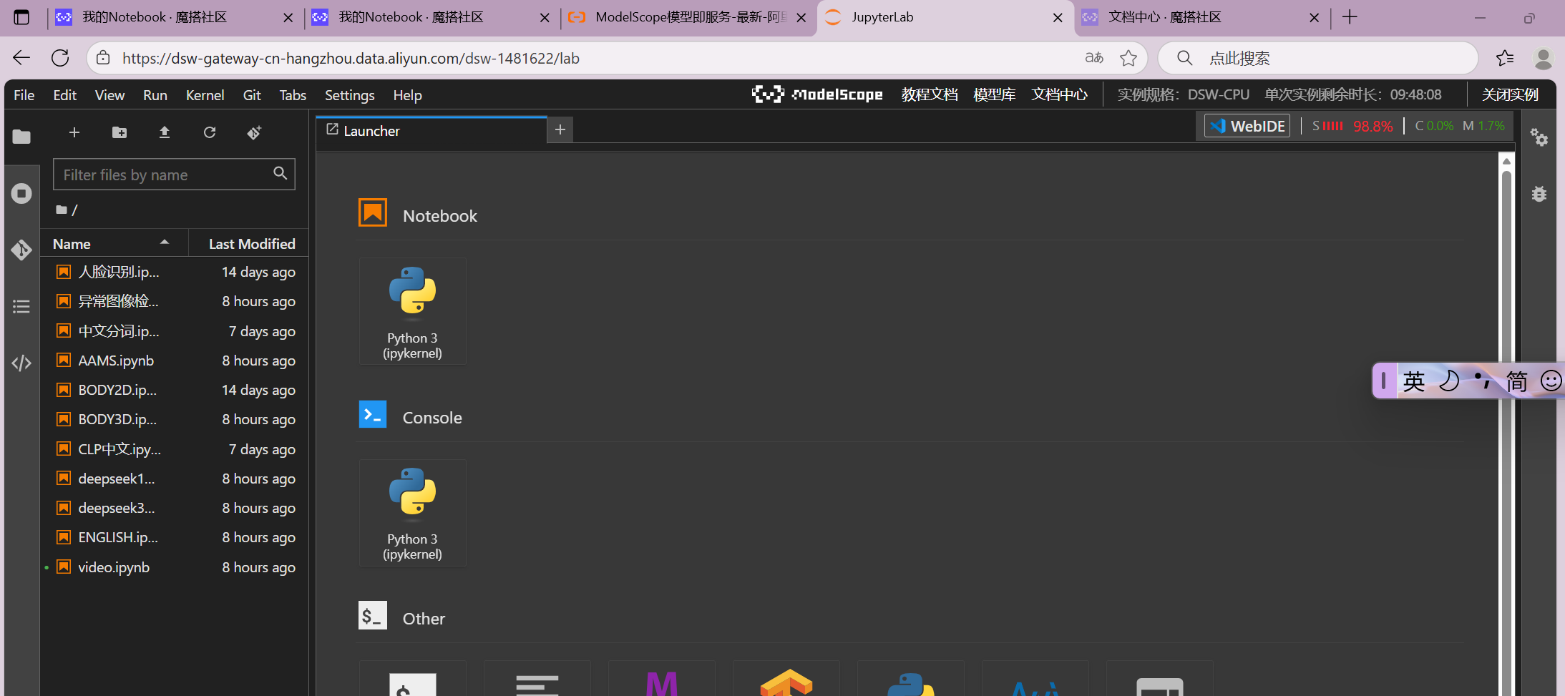Add a new launcher tab with plus button
1565x696 pixels.
click(x=560, y=129)
